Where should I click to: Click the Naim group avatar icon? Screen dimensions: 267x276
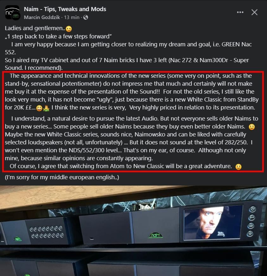click(12, 12)
